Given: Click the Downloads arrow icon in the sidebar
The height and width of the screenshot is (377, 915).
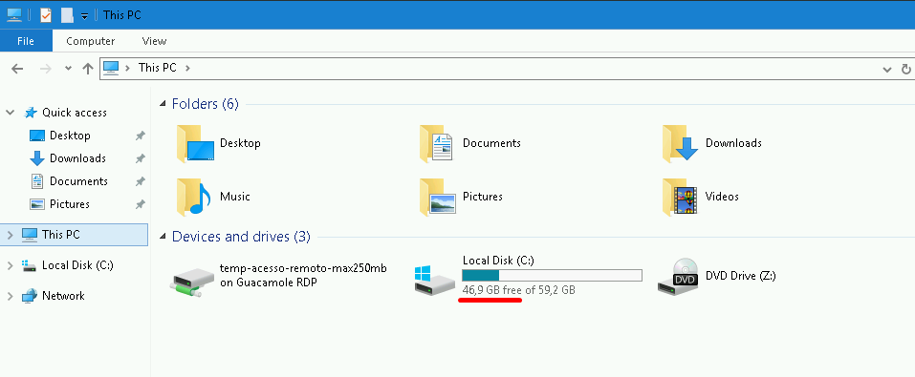Looking at the screenshot, I should (36, 158).
